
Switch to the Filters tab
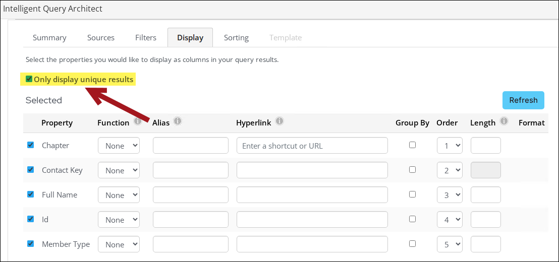(x=146, y=38)
